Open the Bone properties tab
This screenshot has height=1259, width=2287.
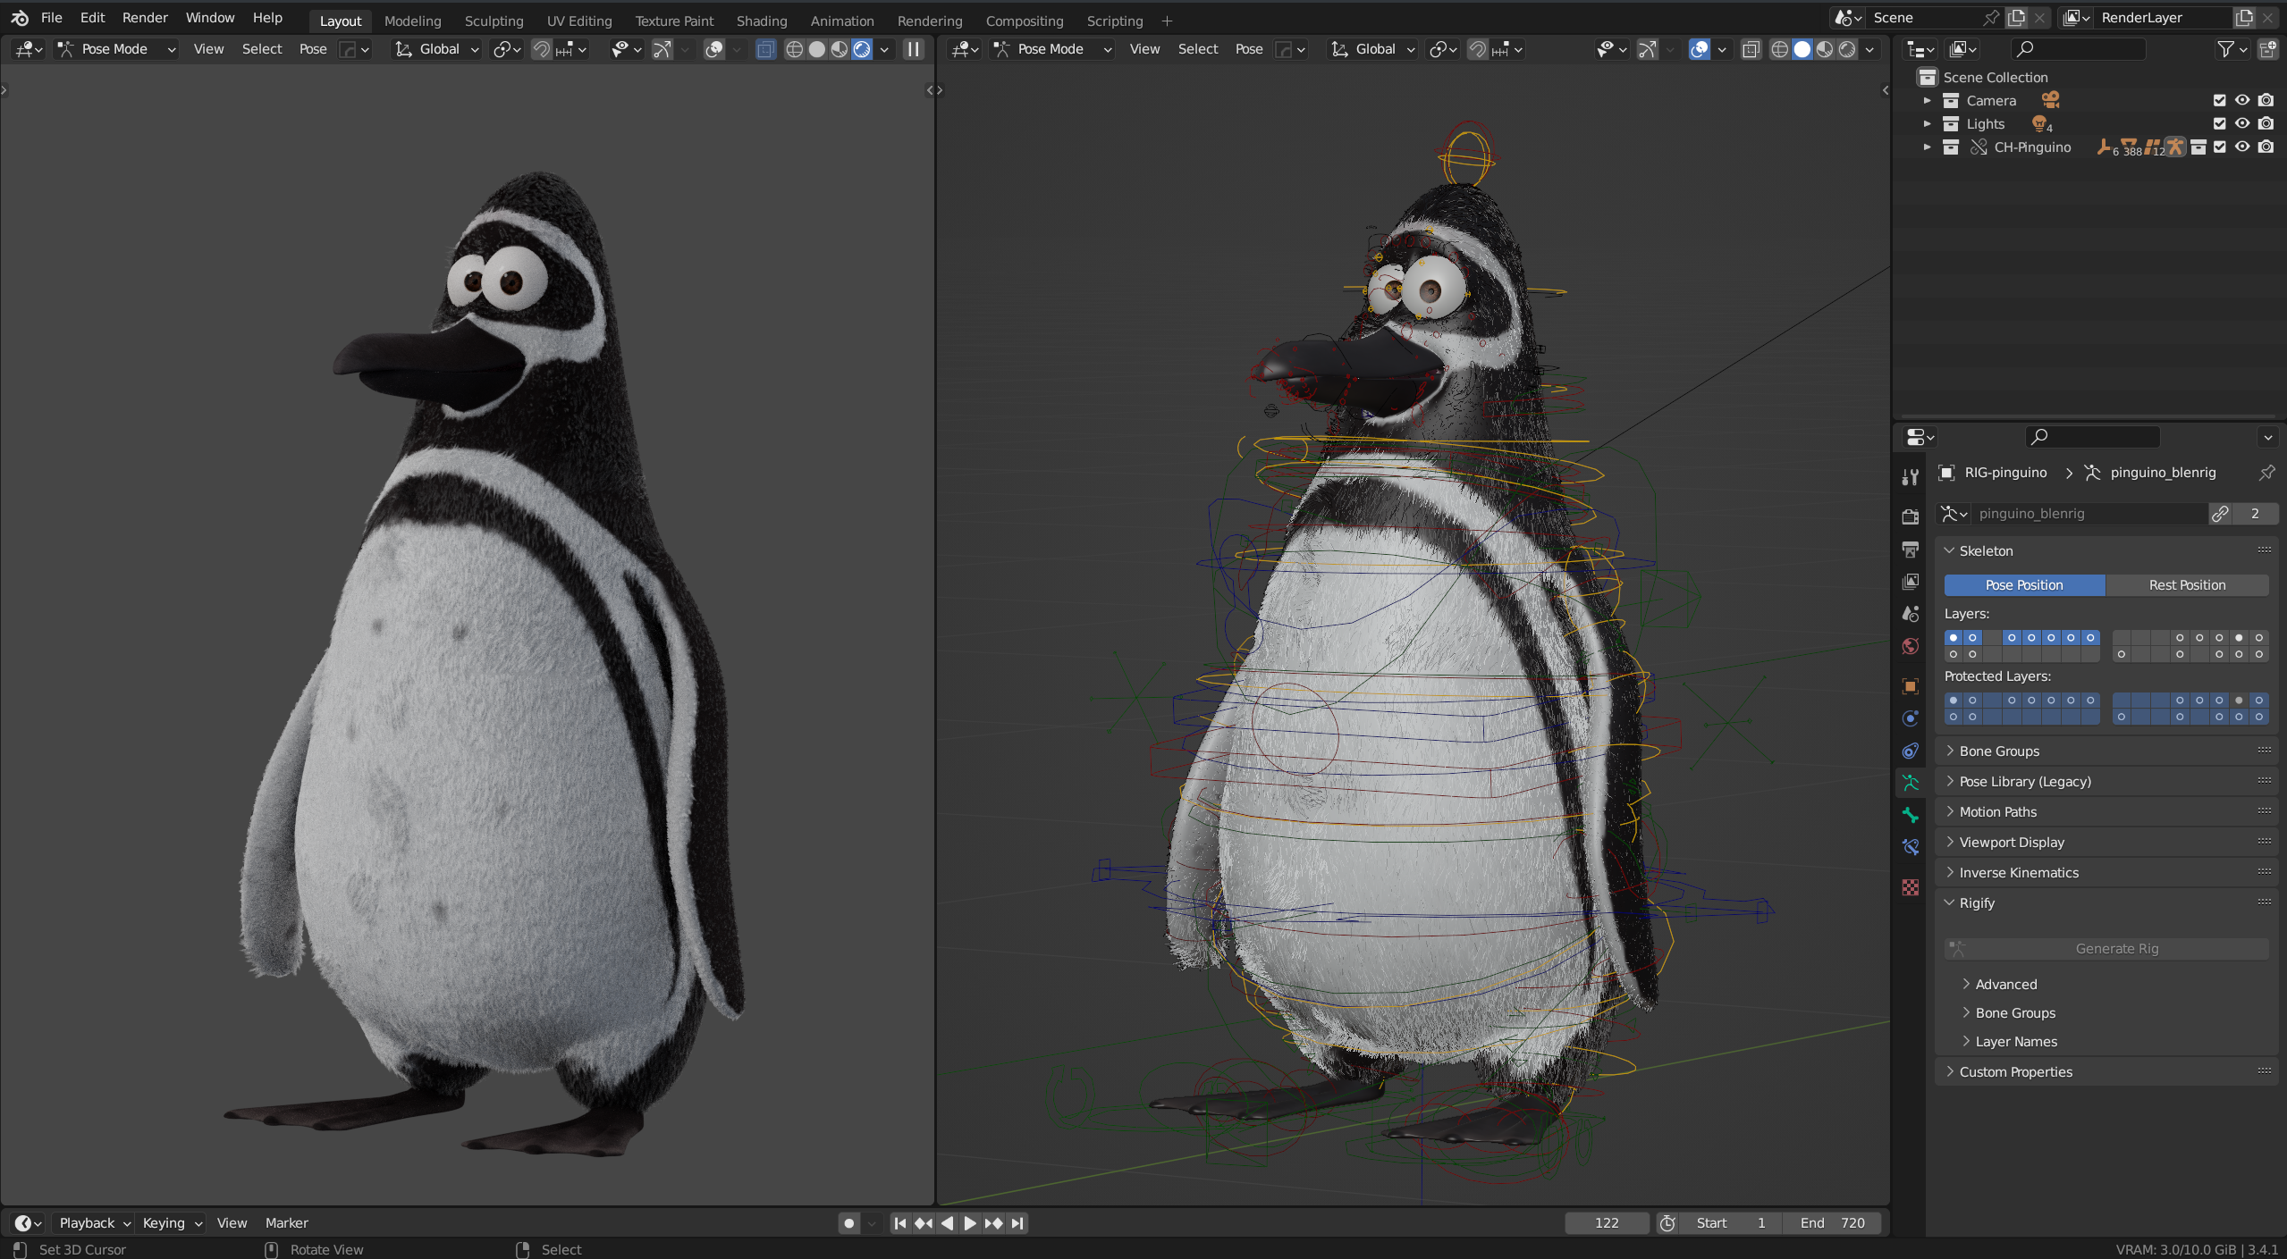(x=1911, y=815)
